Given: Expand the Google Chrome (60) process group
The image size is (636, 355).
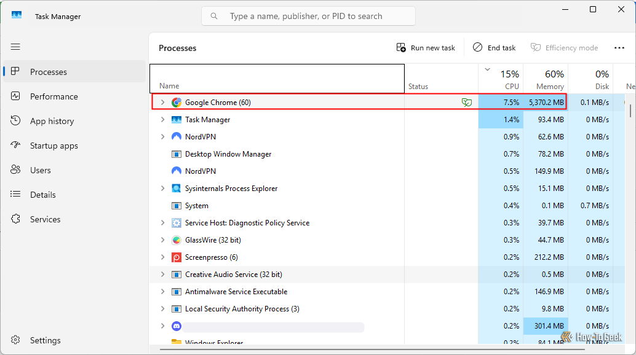Looking at the screenshot, I should (162, 103).
